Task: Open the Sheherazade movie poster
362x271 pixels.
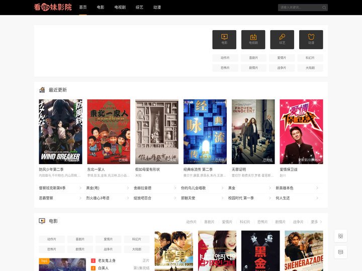Action: (304, 251)
